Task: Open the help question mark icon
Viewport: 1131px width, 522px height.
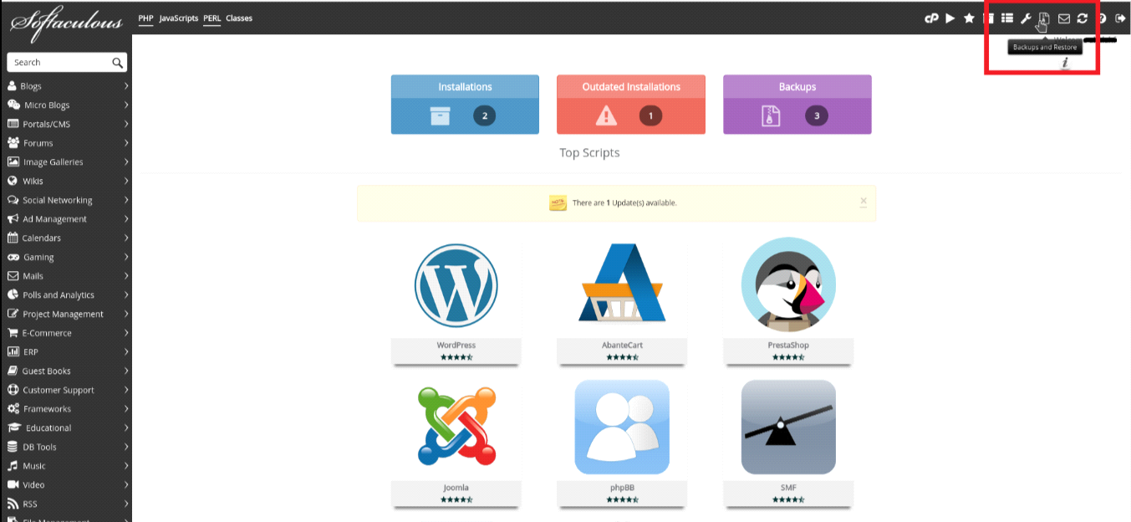Action: 1100,18
